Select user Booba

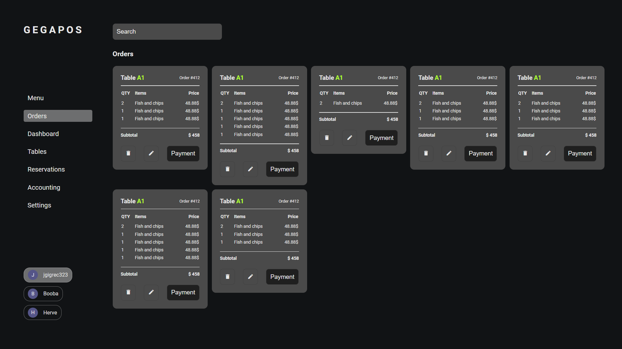(43, 294)
